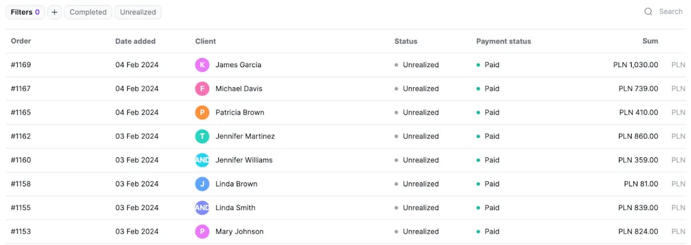Image resolution: width=691 pixels, height=245 pixels.
Task: Open order #1169
Action: coord(21,65)
